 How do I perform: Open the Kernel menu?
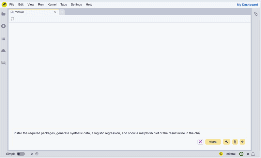[52, 5]
